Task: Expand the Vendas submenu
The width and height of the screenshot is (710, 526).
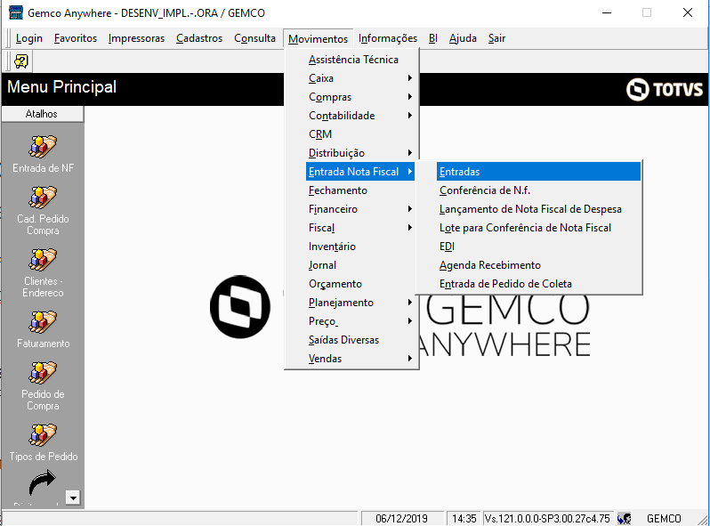Action: click(x=360, y=359)
